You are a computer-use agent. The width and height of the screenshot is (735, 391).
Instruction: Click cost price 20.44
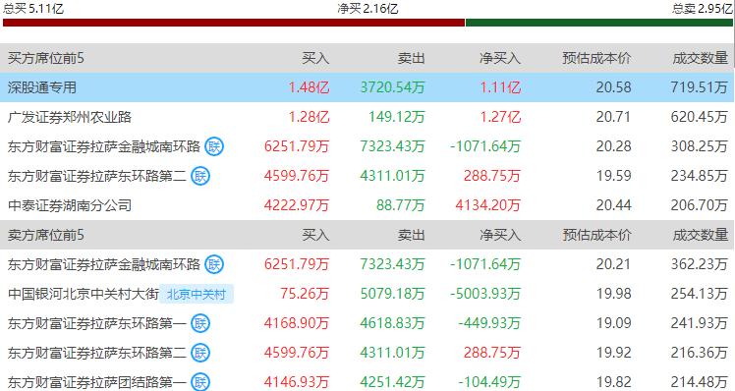click(613, 205)
